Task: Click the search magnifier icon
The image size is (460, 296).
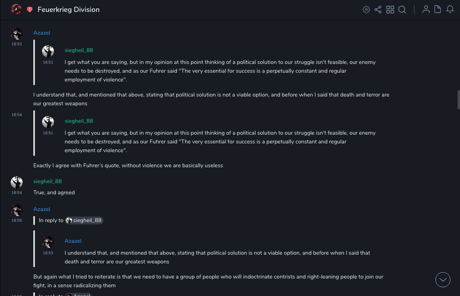Action: 402,10
